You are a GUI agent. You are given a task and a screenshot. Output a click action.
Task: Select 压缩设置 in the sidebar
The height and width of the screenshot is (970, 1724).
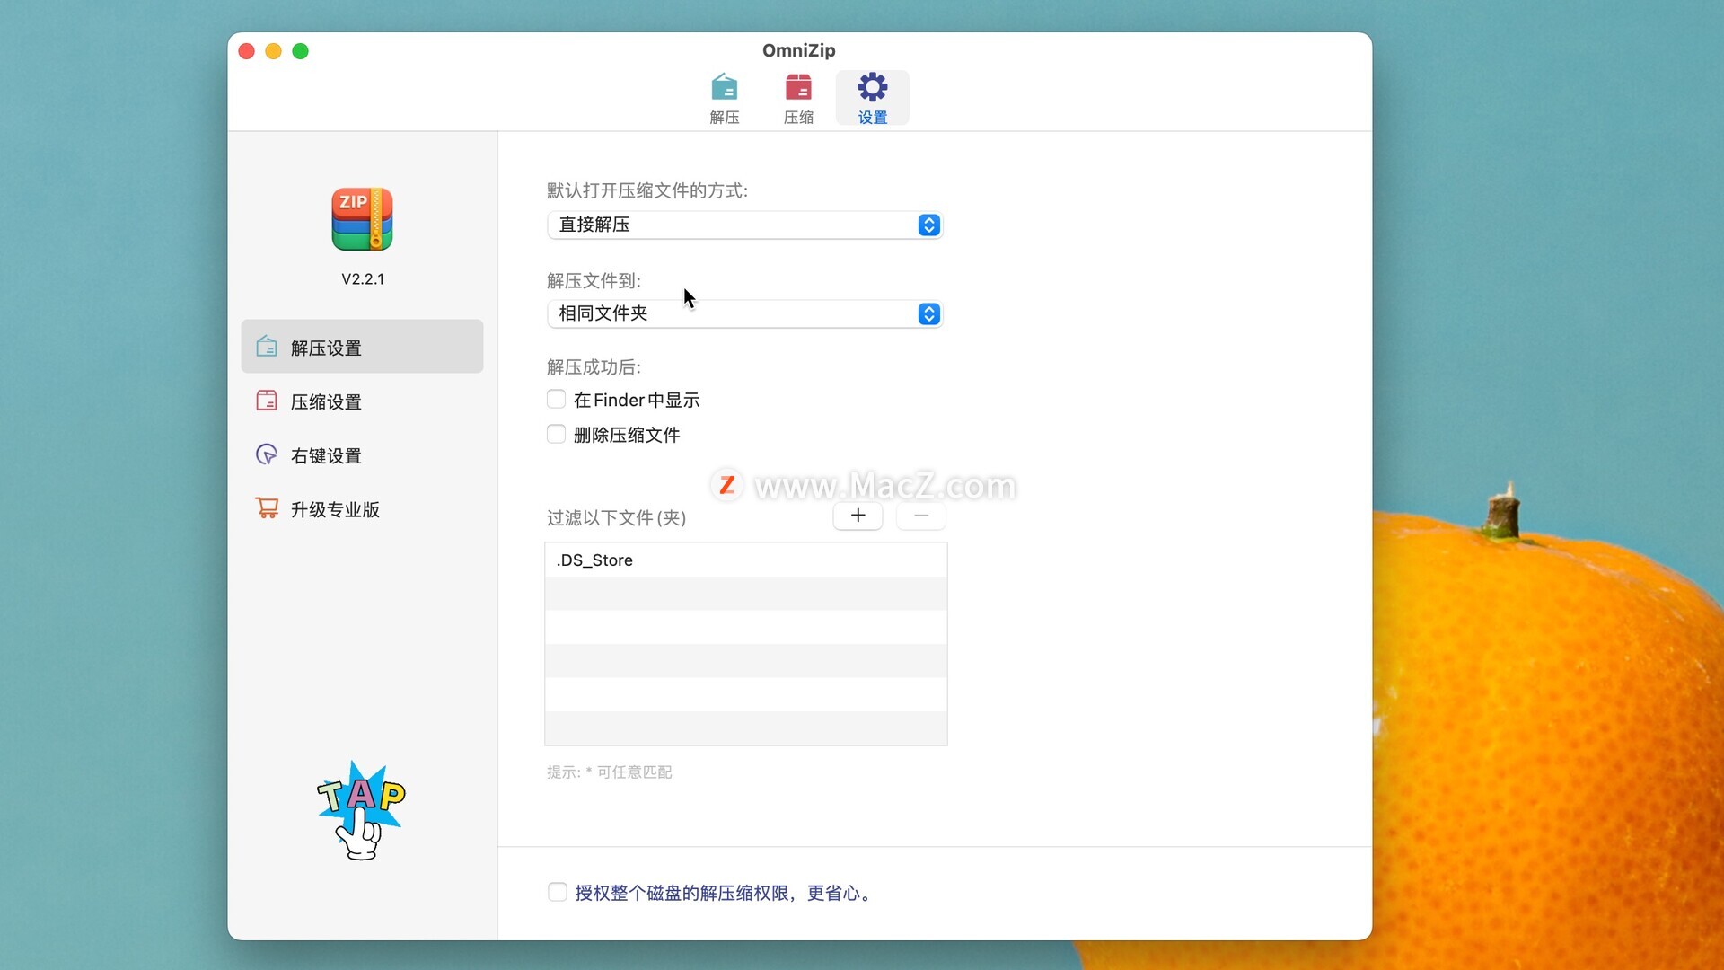362,401
